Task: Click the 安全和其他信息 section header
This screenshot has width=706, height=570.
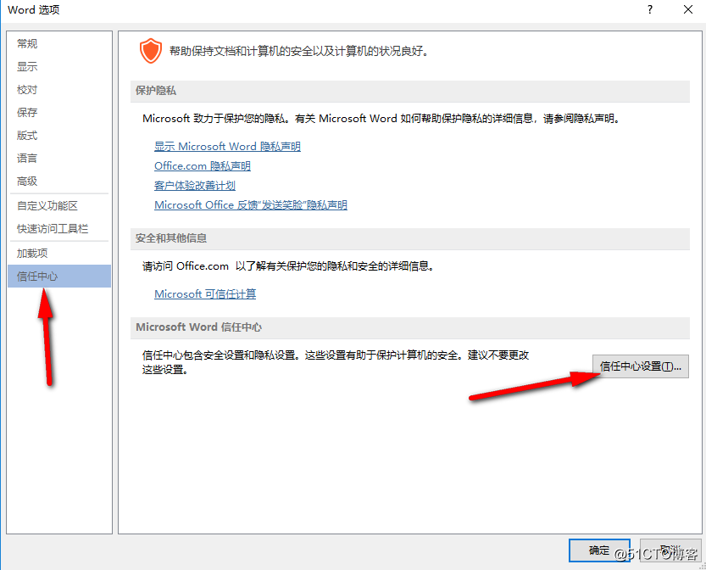Action: 409,238
